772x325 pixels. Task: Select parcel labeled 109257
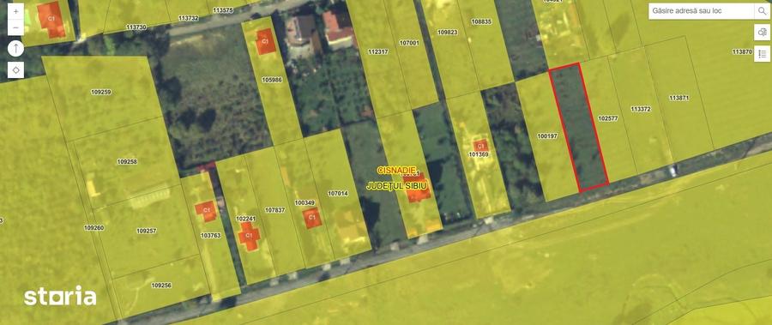pos(147,231)
